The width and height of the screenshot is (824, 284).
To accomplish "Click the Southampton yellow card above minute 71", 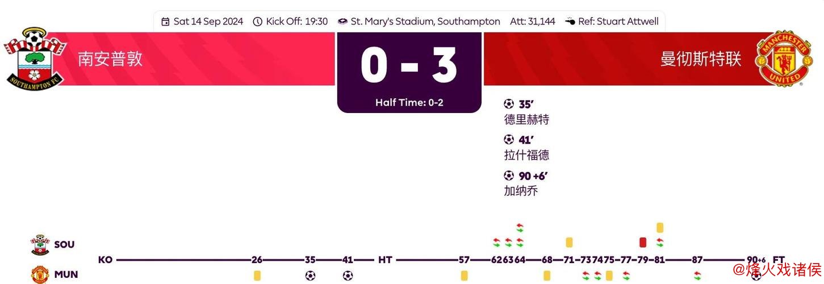I will [x=569, y=243].
